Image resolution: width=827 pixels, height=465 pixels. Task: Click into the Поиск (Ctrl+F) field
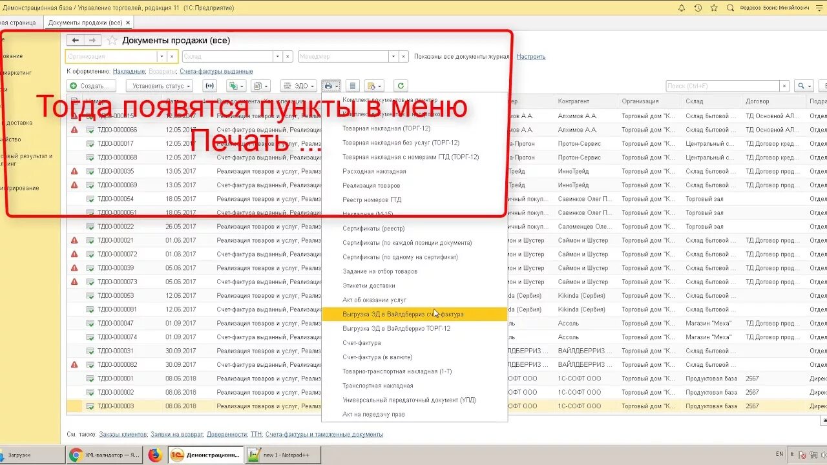[722, 86]
